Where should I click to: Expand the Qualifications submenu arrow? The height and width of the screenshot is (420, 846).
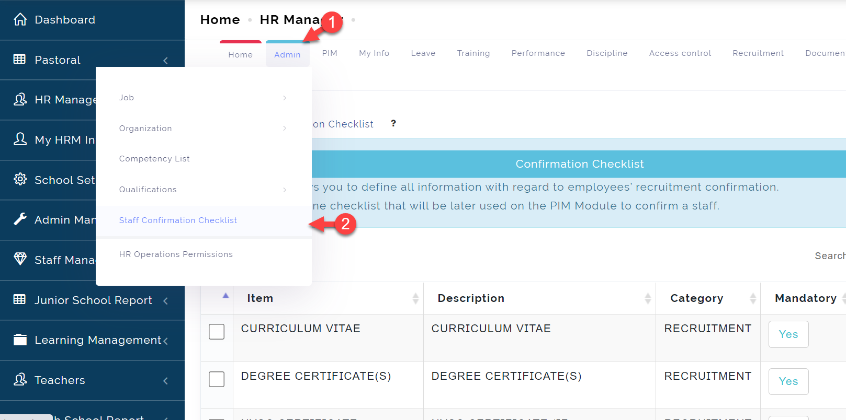(285, 190)
